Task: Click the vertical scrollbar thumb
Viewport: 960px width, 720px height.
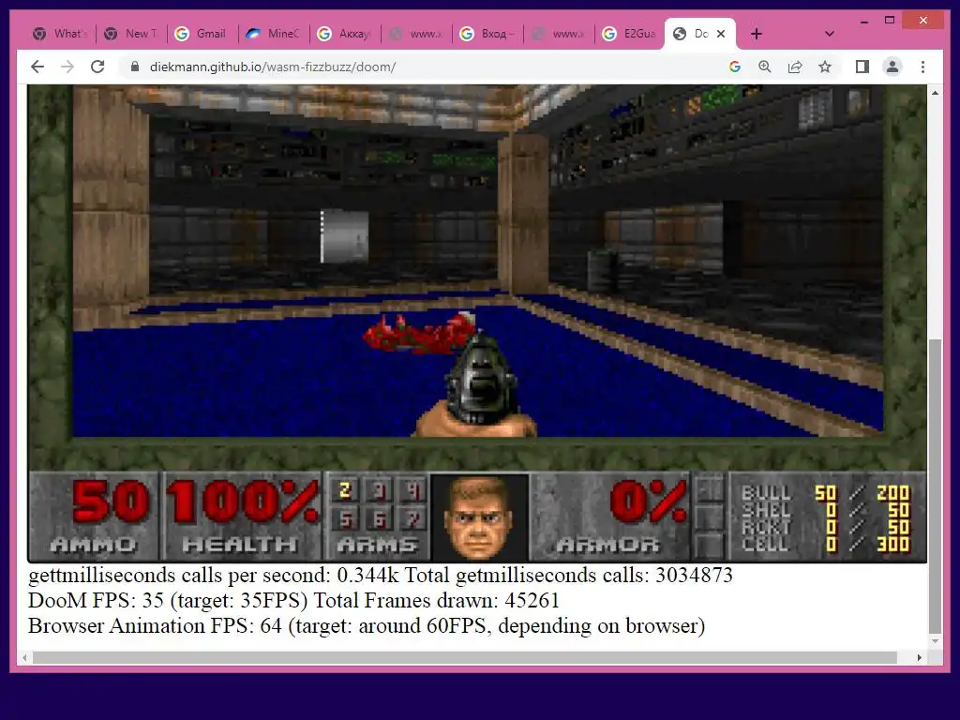Action: click(935, 487)
